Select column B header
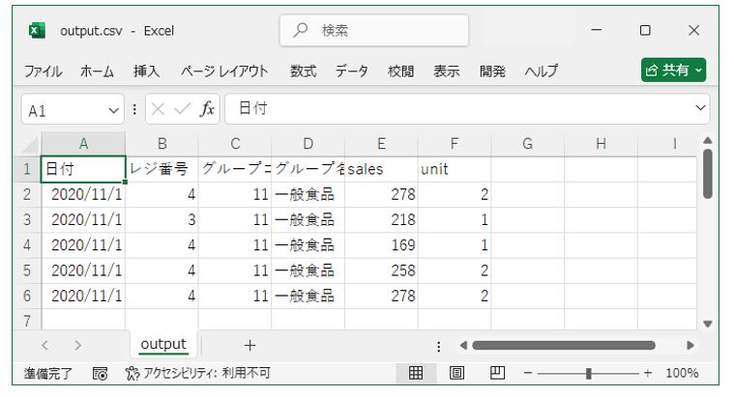The image size is (734, 397). [161, 144]
